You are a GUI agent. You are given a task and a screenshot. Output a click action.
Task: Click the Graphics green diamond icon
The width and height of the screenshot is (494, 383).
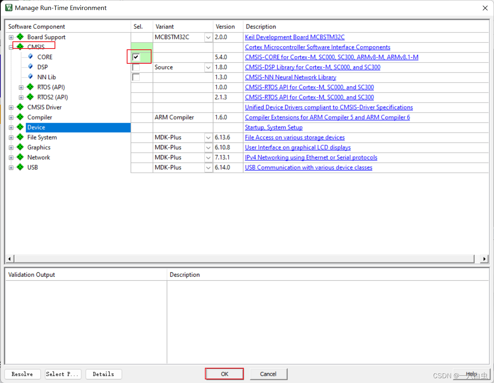coord(20,147)
